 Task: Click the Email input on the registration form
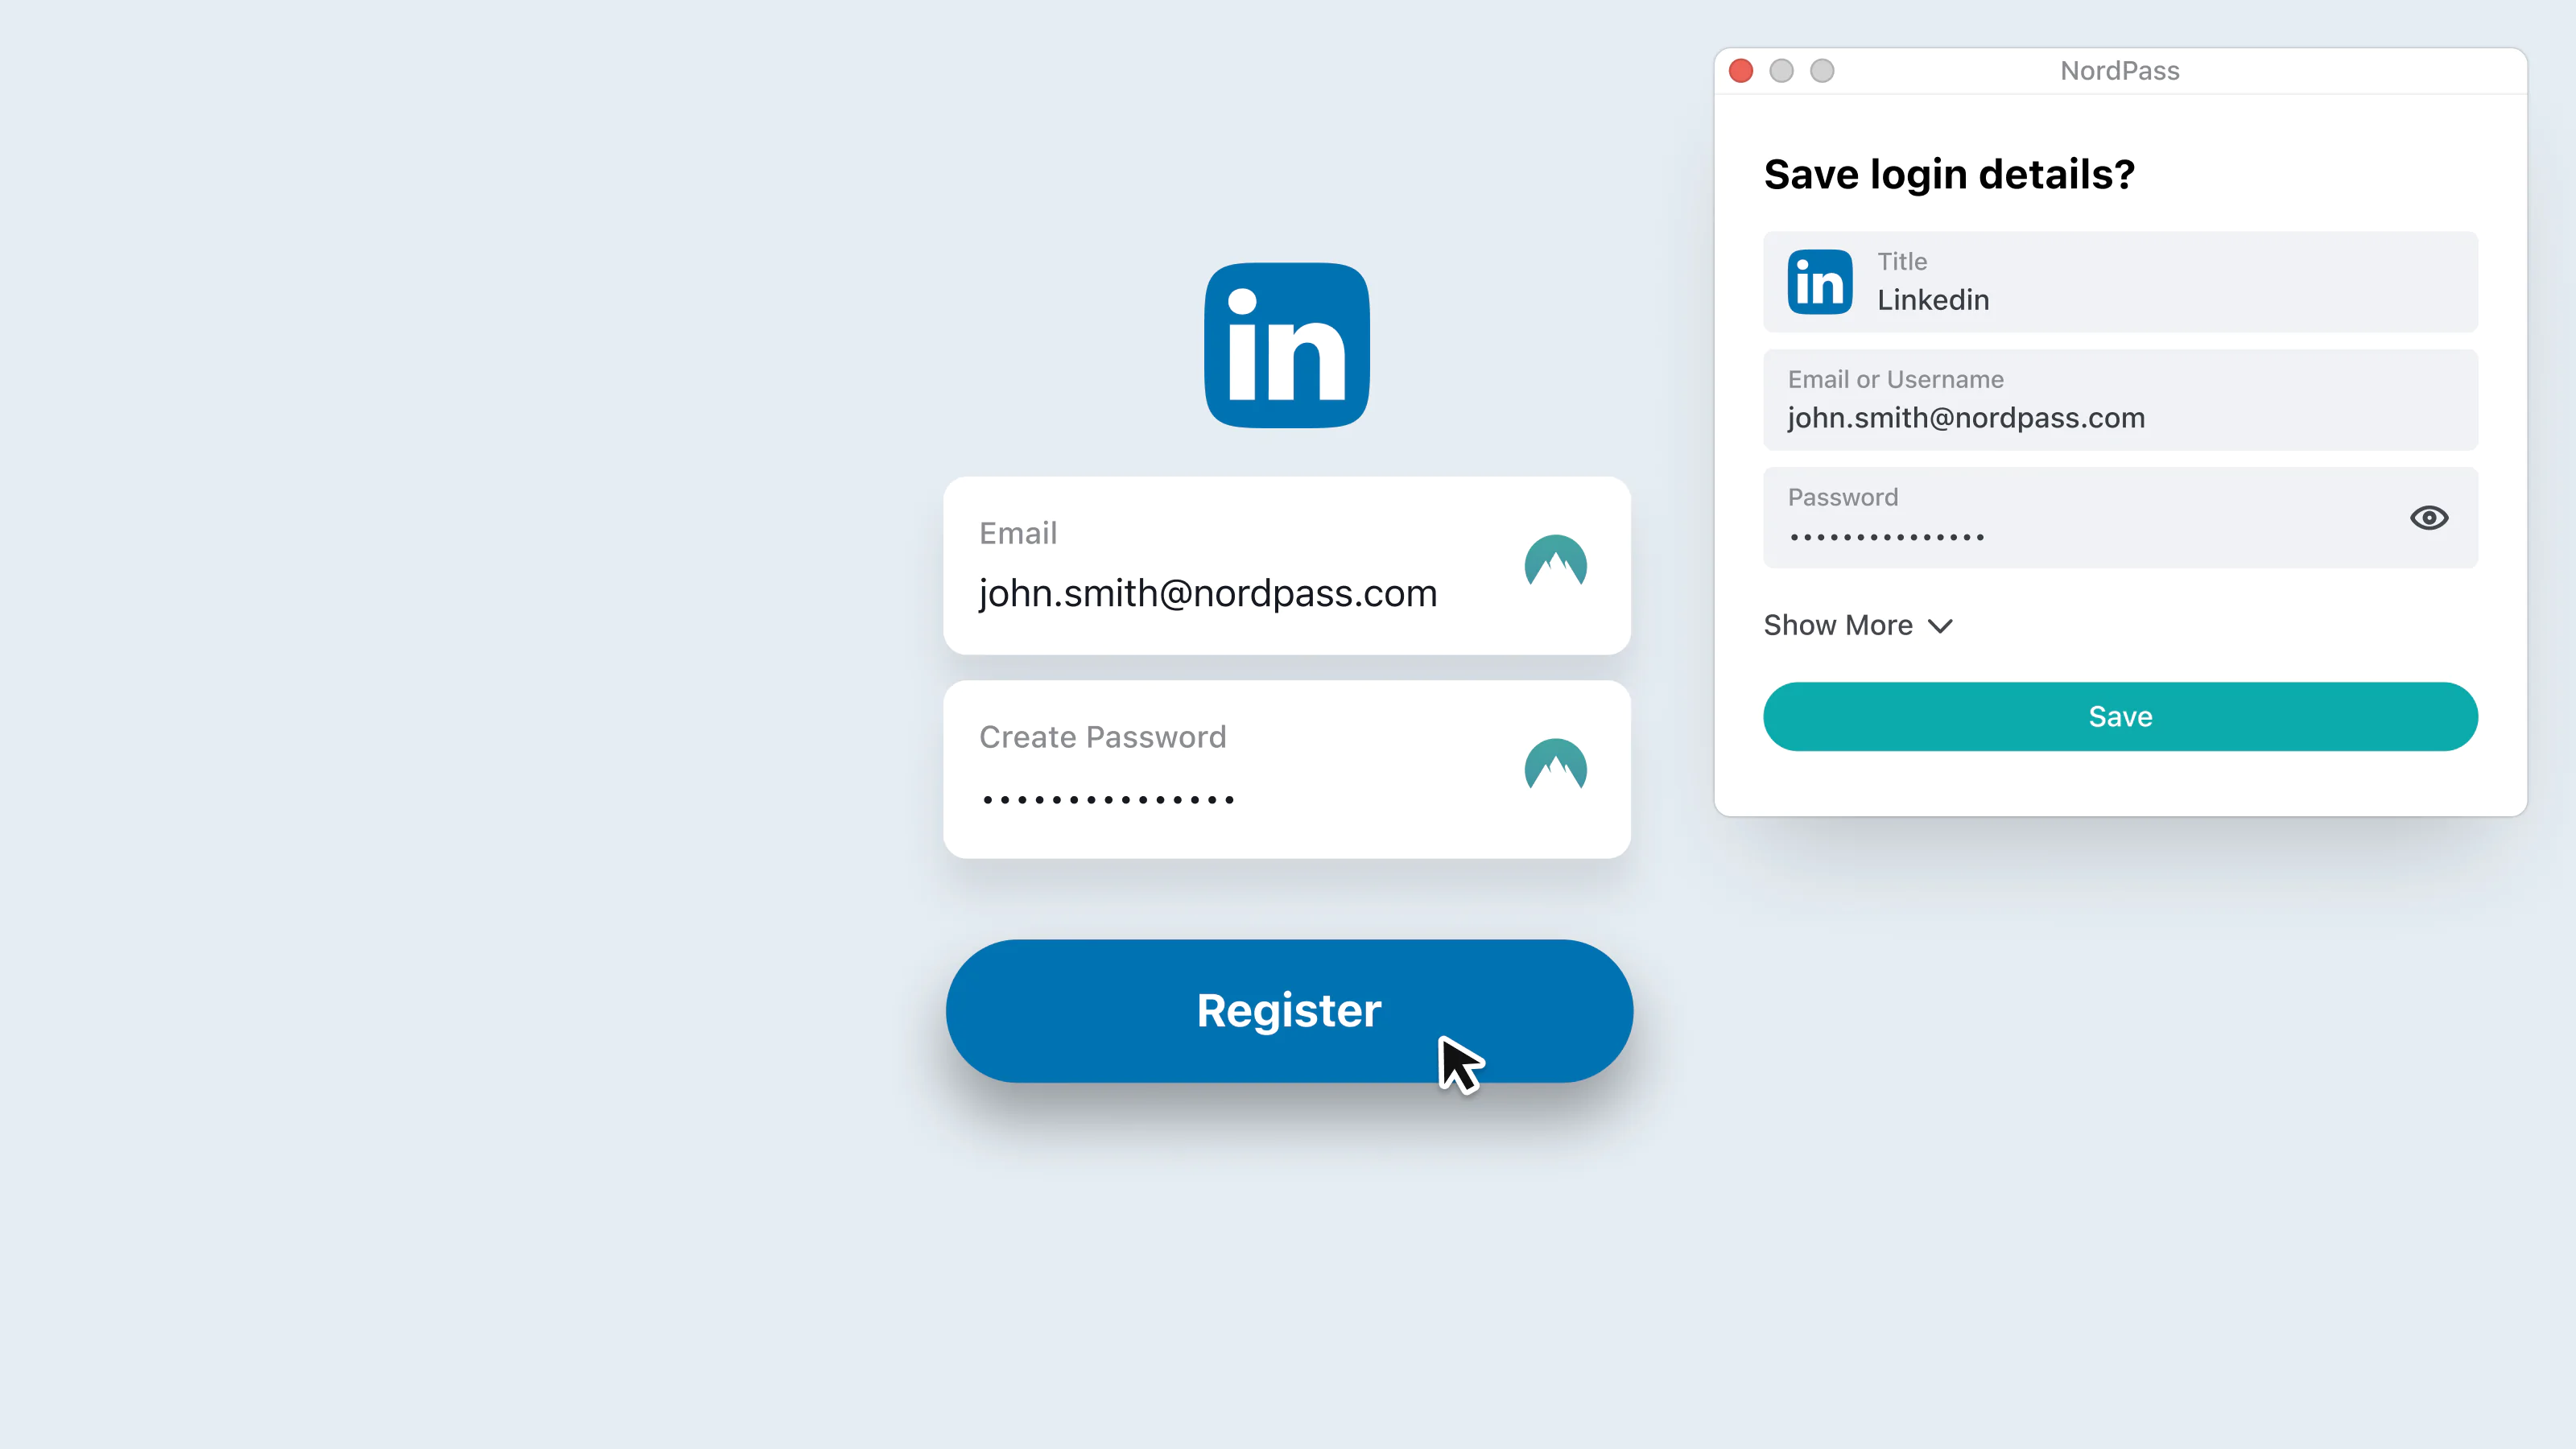coord(1287,565)
